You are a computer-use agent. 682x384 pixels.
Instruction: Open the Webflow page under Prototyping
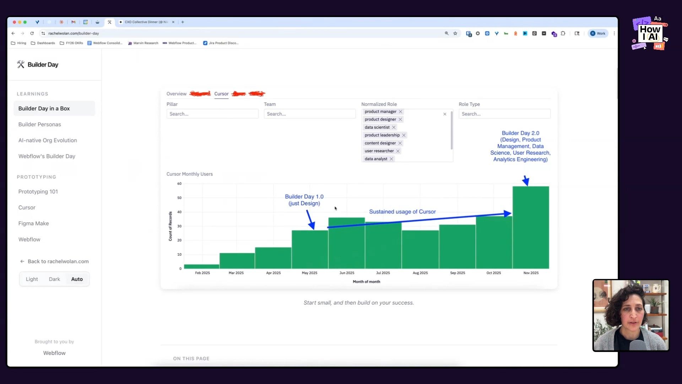(x=29, y=240)
